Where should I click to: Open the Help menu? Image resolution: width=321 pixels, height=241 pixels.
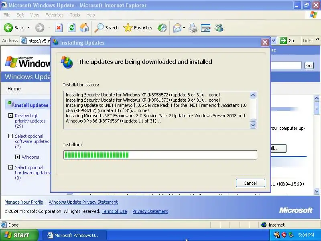click(91, 15)
